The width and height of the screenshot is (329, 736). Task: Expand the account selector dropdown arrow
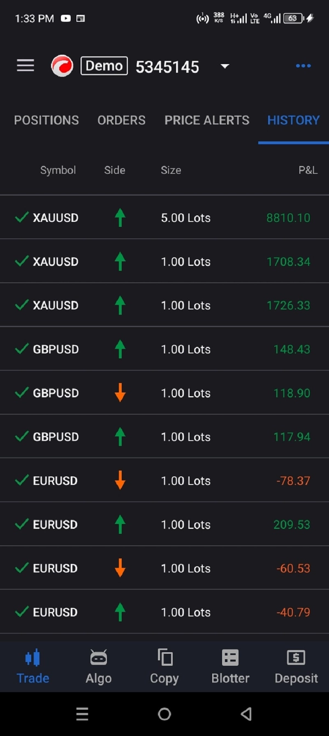pyautogui.click(x=224, y=66)
